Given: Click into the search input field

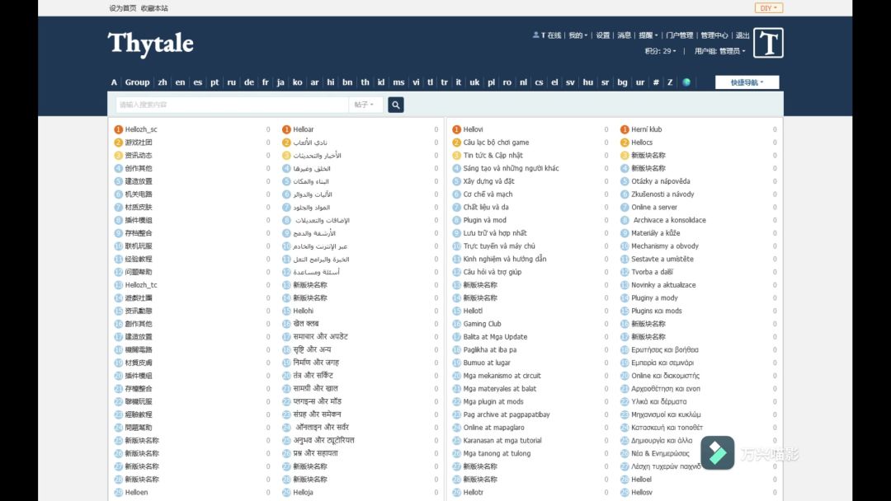Looking at the screenshot, I should point(231,105).
